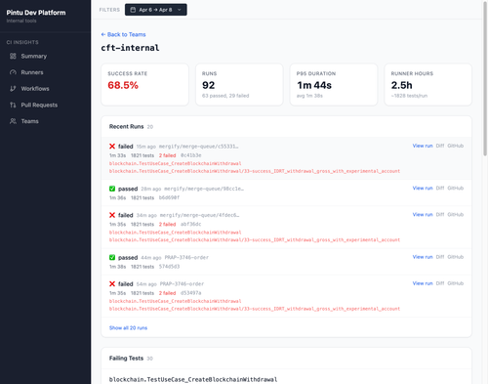The image size is (488, 384).
Task: Click '2 failed' label in 54m ago run
Action: pyautogui.click(x=167, y=293)
